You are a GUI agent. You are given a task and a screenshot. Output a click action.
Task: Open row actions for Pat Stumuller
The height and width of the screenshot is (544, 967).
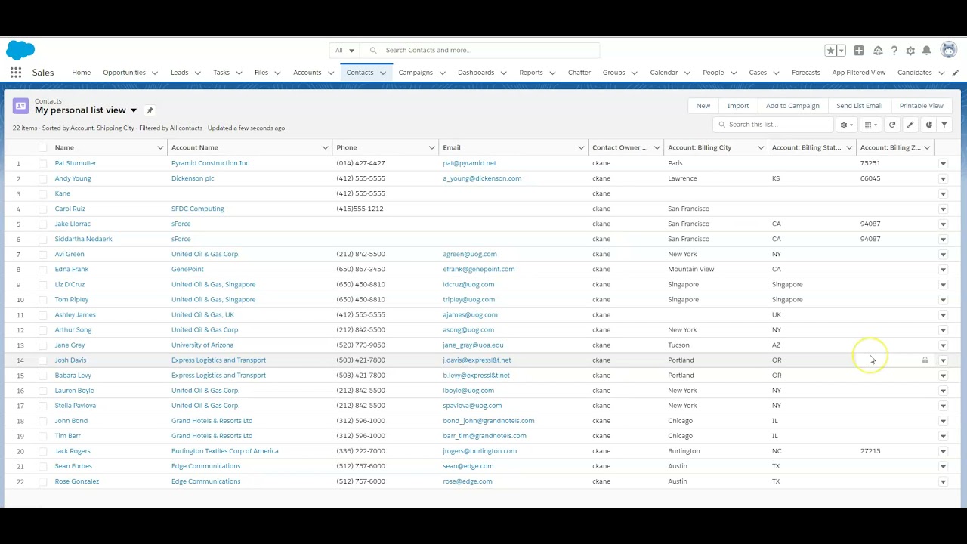point(943,163)
